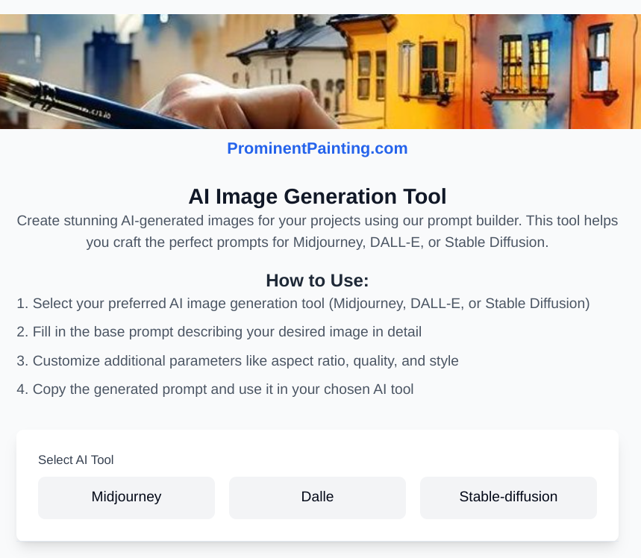641x558 pixels.
Task: Click the intro paragraph about stunning AI-generated images
Action: pyautogui.click(x=317, y=231)
